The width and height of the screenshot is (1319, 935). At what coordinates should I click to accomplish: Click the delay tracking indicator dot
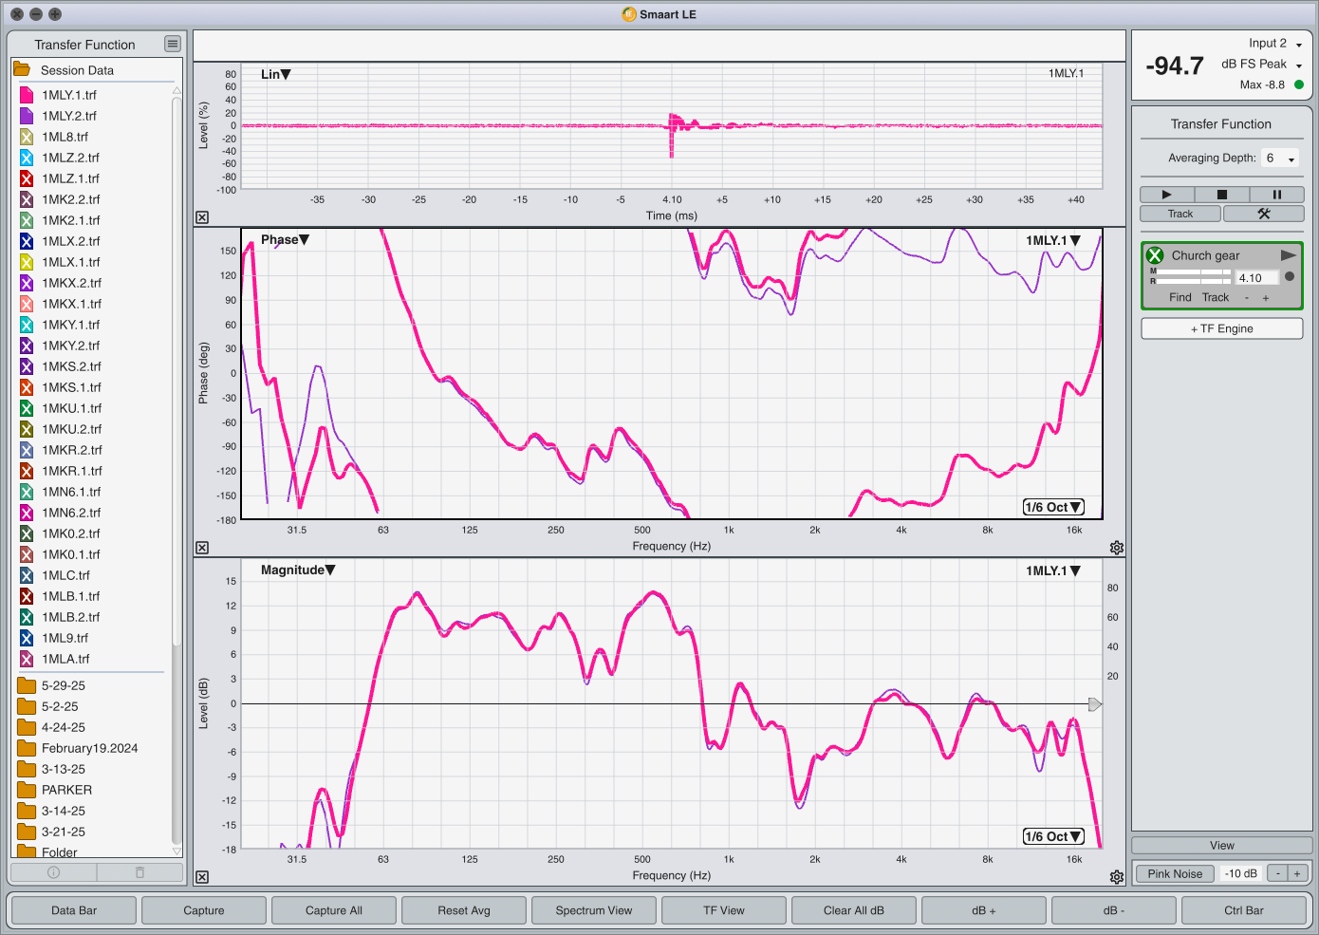[1290, 276]
